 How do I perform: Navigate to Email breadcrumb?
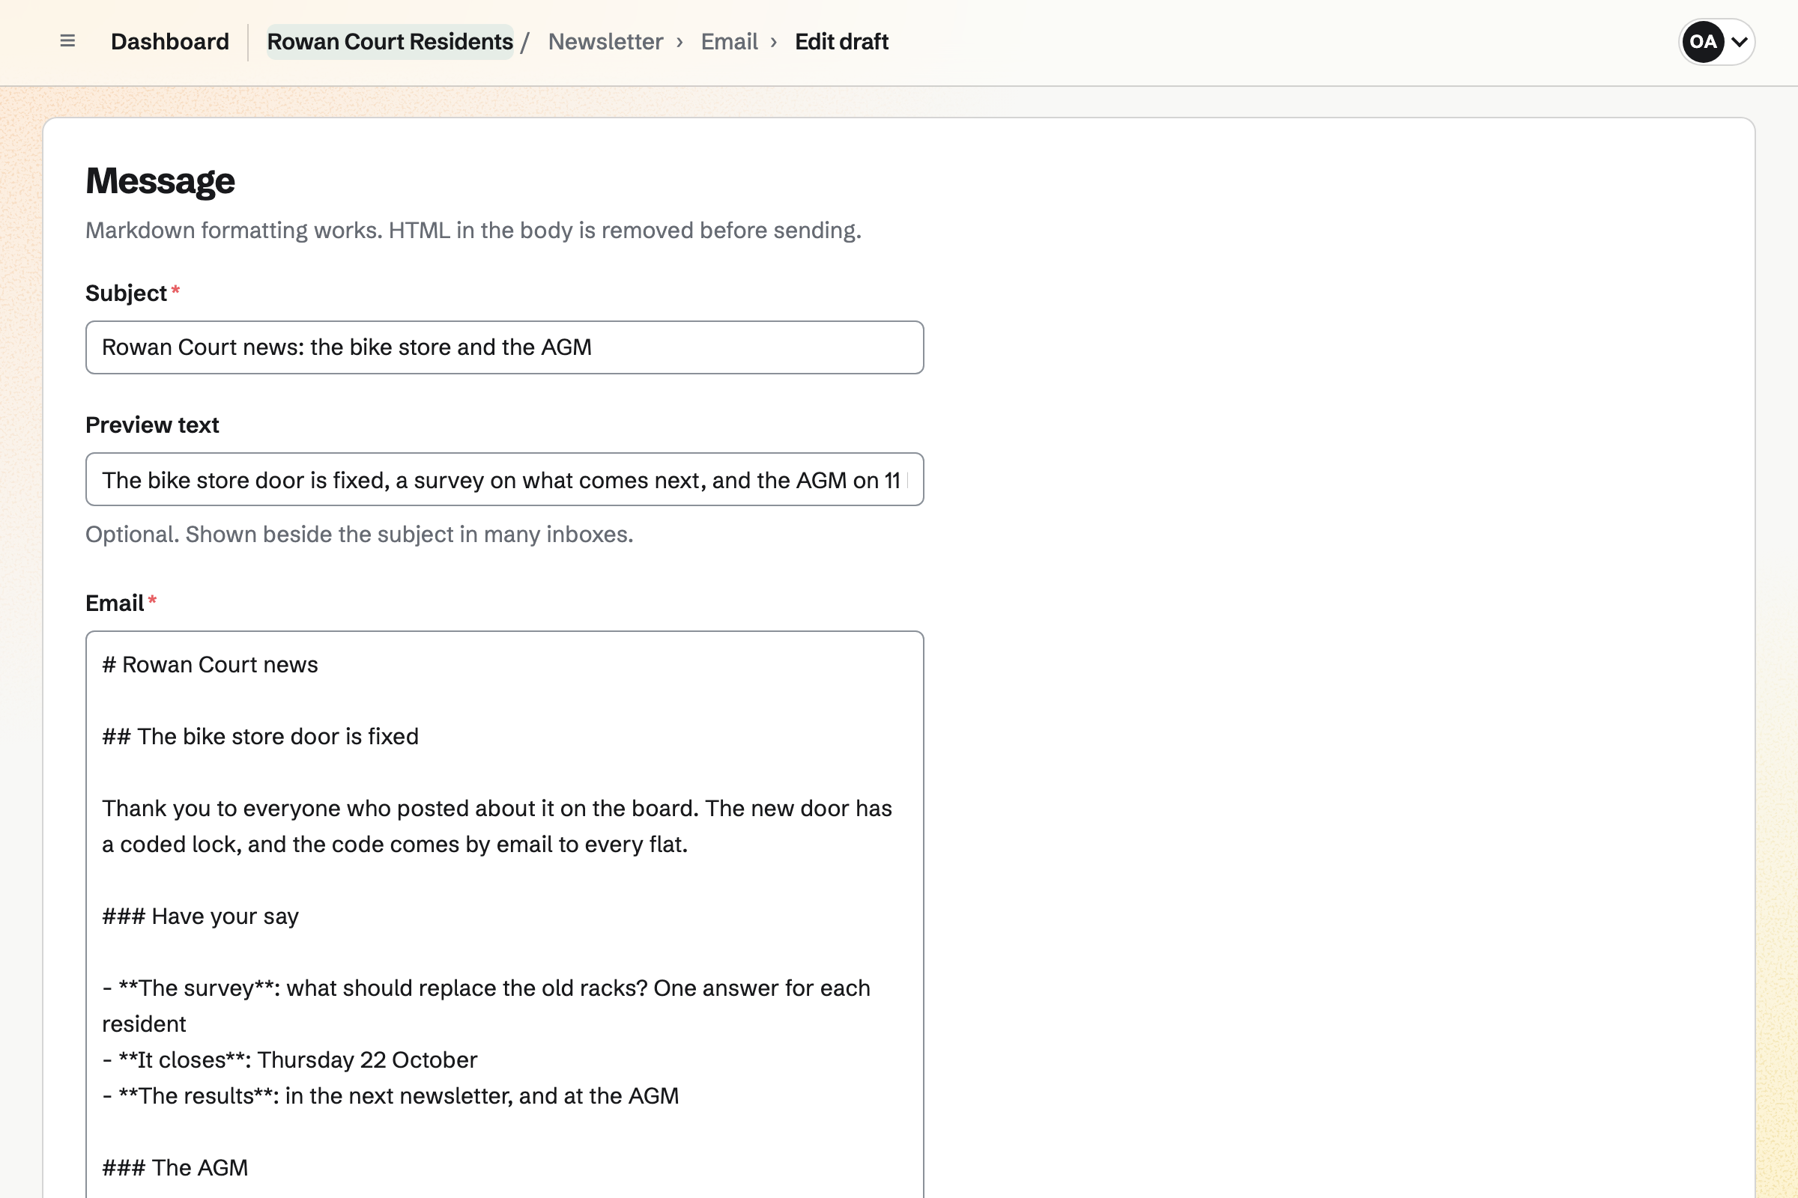pyautogui.click(x=729, y=41)
